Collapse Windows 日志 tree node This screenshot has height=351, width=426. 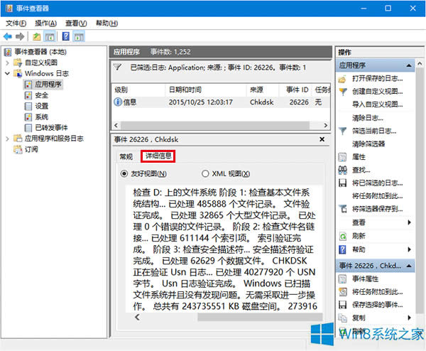pyautogui.click(x=7, y=73)
